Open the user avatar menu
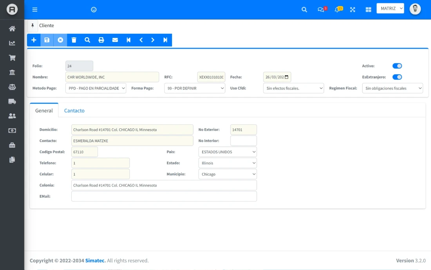Screen dimensions: 431x270 (x=415, y=9)
